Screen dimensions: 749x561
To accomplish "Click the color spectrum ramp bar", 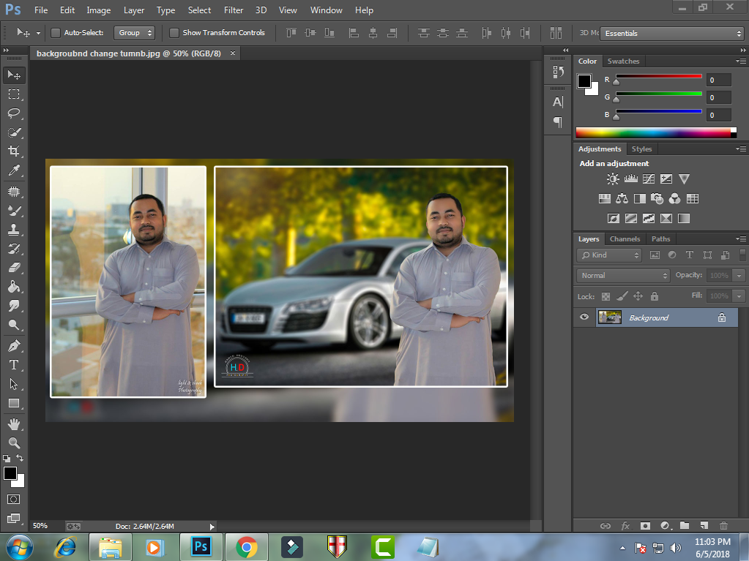I will pos(655,132).
